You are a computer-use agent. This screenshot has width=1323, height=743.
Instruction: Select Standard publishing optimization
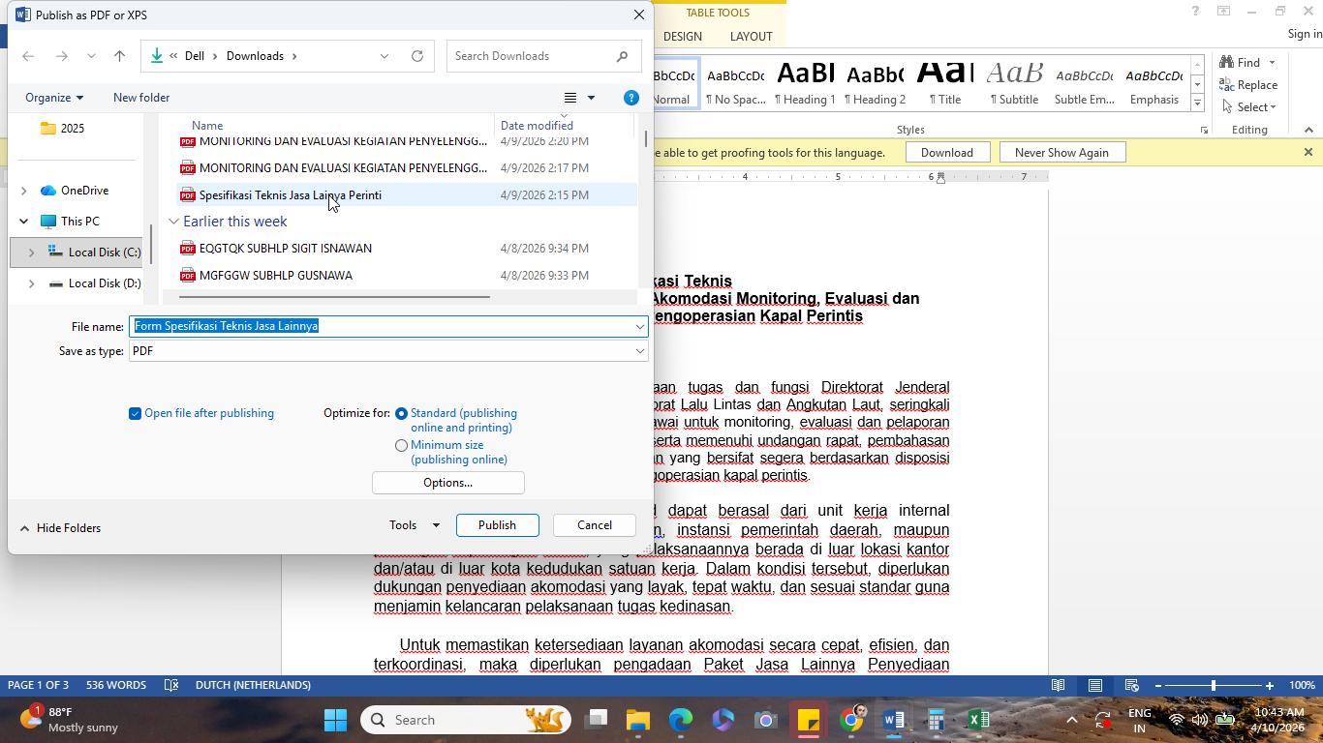401,413
